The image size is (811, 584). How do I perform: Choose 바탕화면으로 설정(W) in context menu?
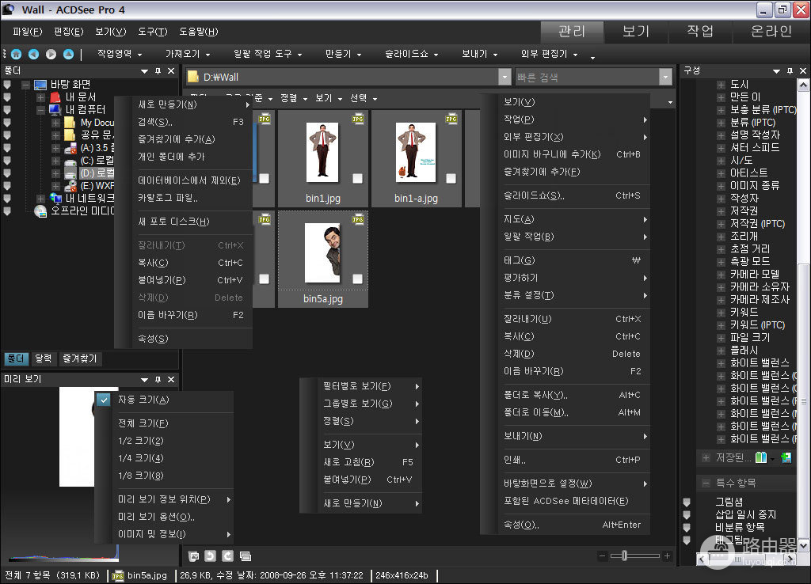point(573,484)
